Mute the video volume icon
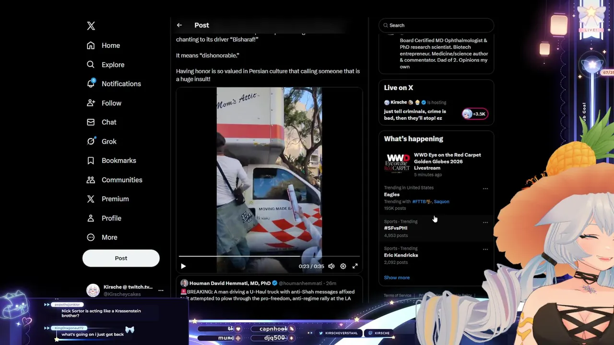 [x=331, y=266]
